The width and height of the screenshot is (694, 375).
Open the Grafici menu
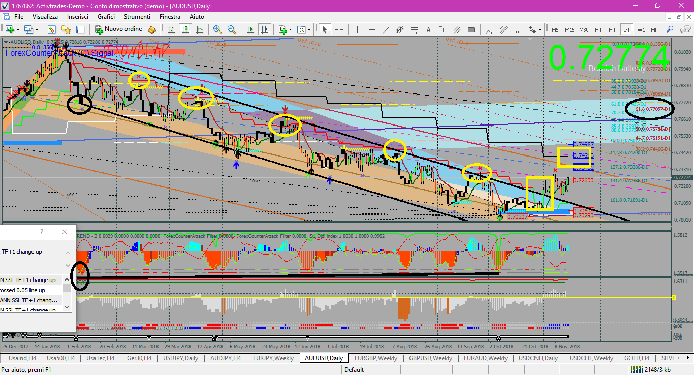pos(106,17)
